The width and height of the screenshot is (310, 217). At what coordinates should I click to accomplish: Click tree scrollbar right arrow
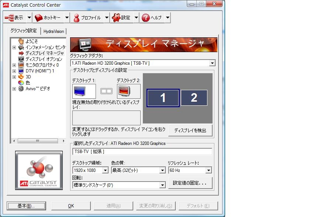click(x=63, y=141)
